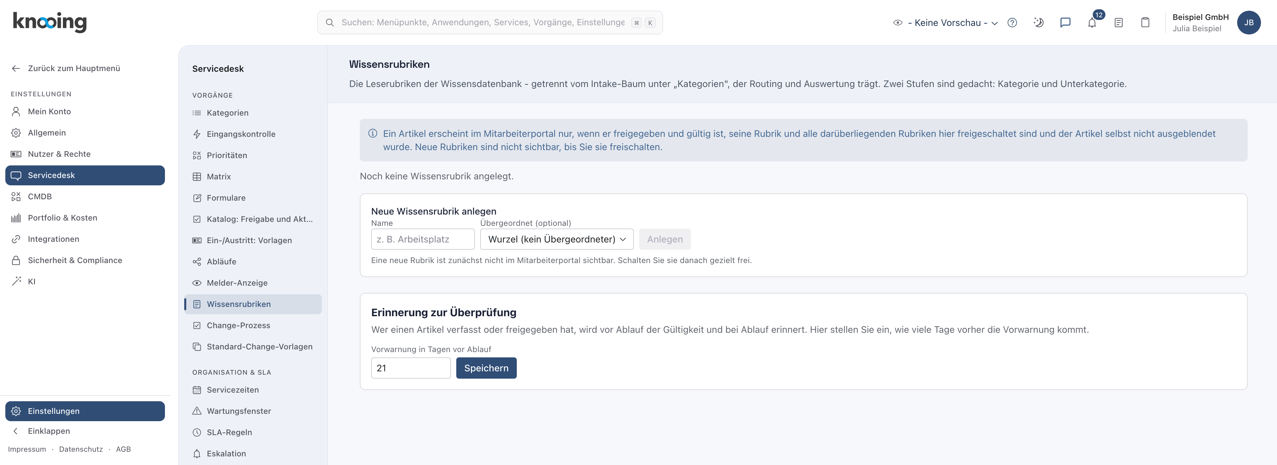1277x465 pixels.
Task: Click the Melder-Anzeige eye icon
Action: [197, 283]
